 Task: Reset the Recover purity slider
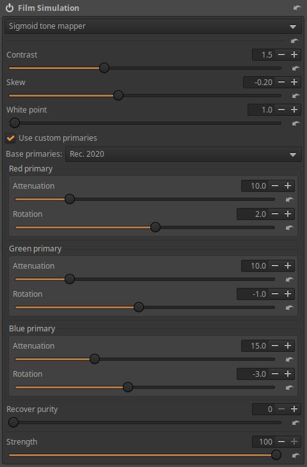click(295, 423)
